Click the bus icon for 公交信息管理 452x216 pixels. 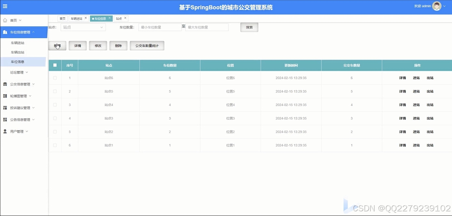(x=5, y=84)
